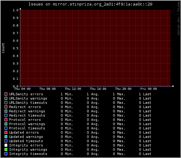Select the Integrity errors white swatch
The width and height of the screenshot is (181, 158).
[x=6, y=145]
